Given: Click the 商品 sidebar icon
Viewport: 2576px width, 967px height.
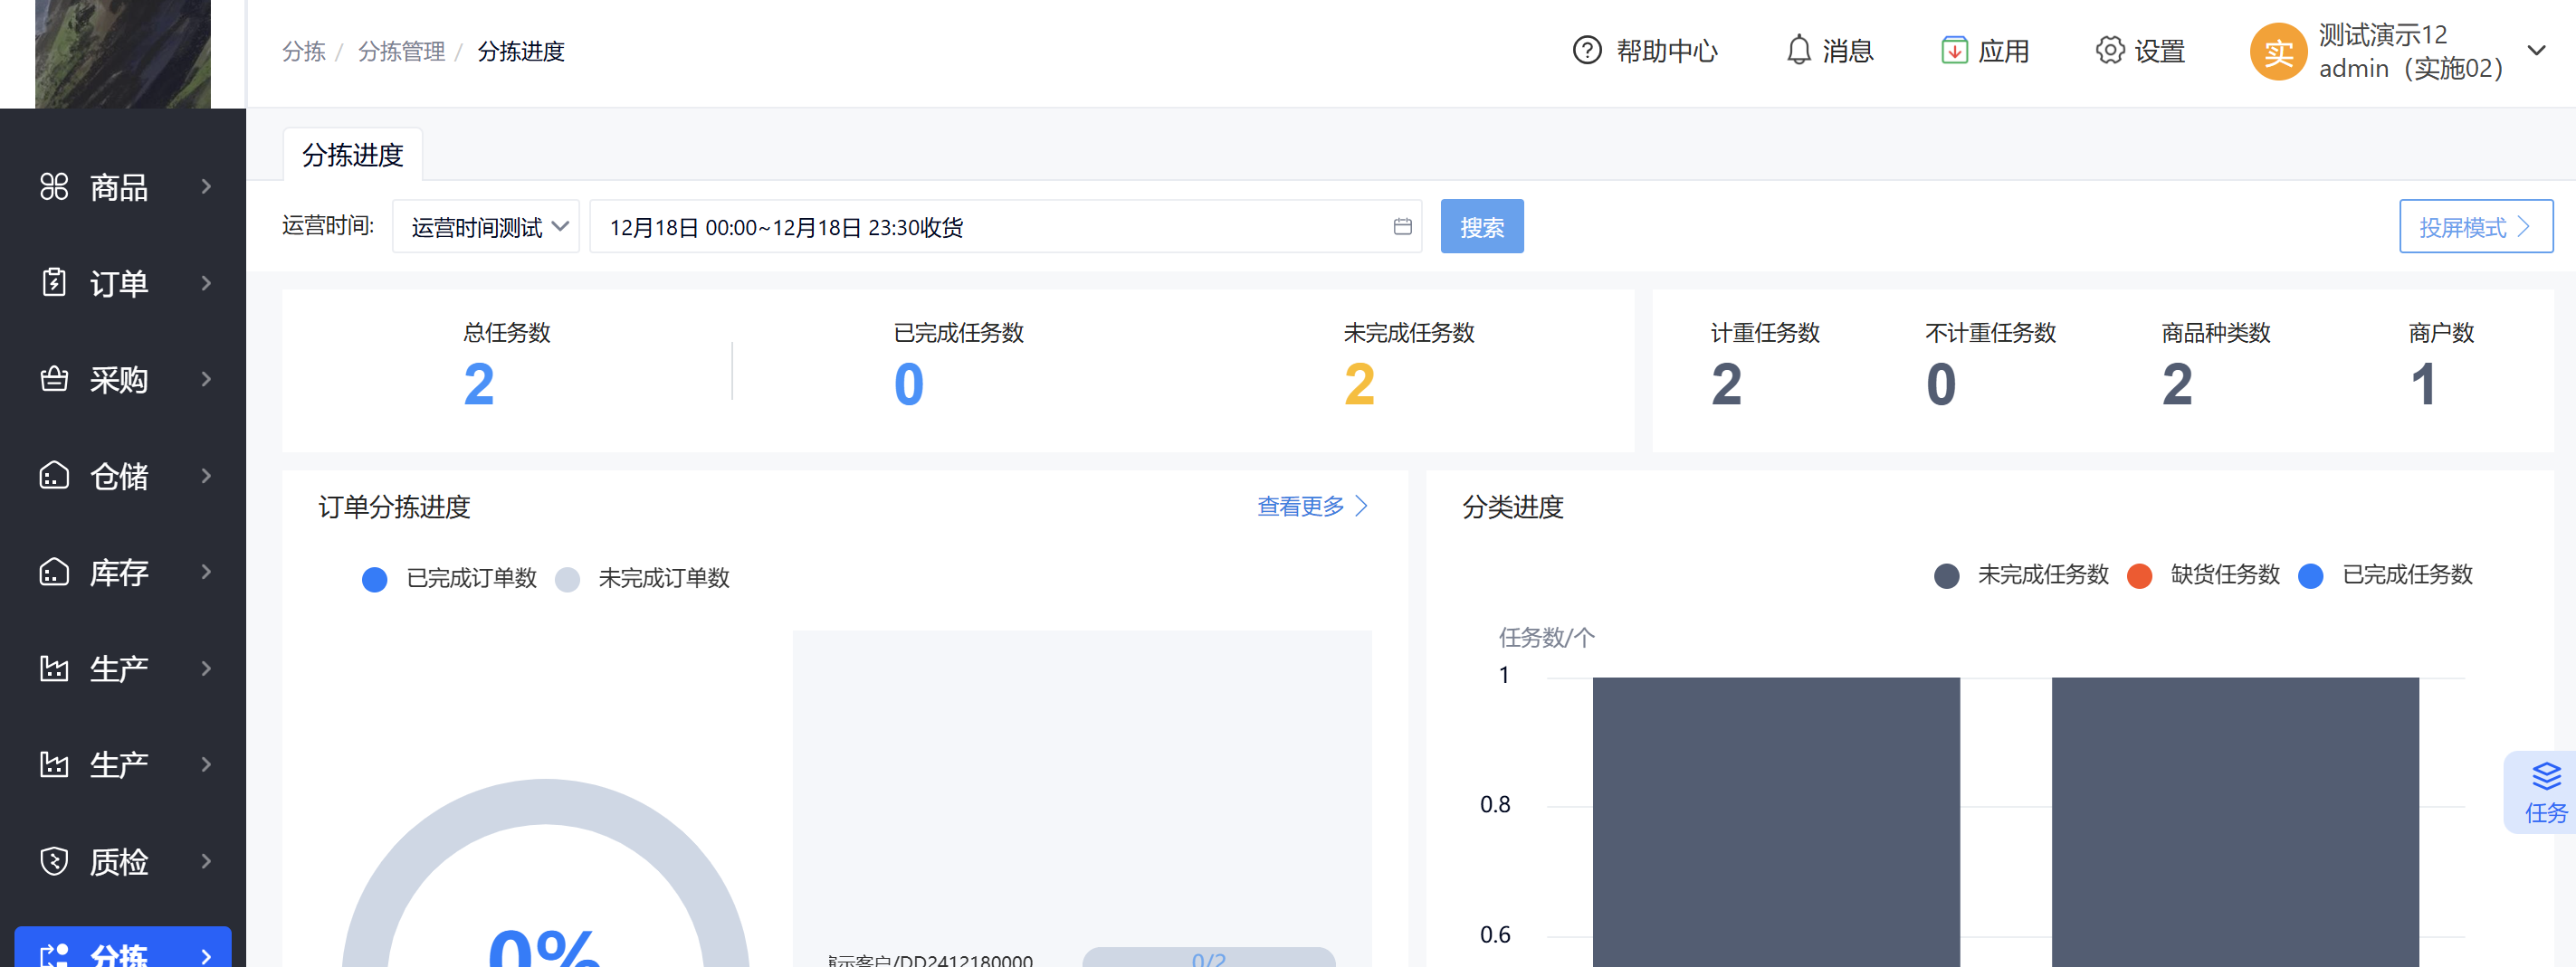Looking at the screenshot, I should pos(54,187).
